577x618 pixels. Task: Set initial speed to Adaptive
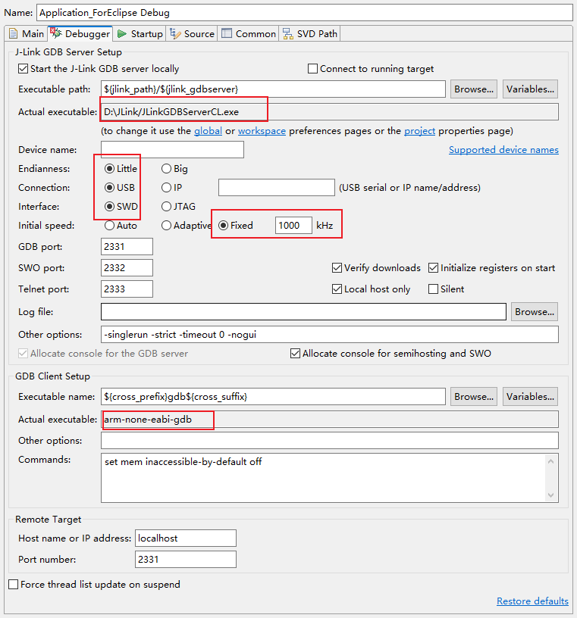point(166,226)
